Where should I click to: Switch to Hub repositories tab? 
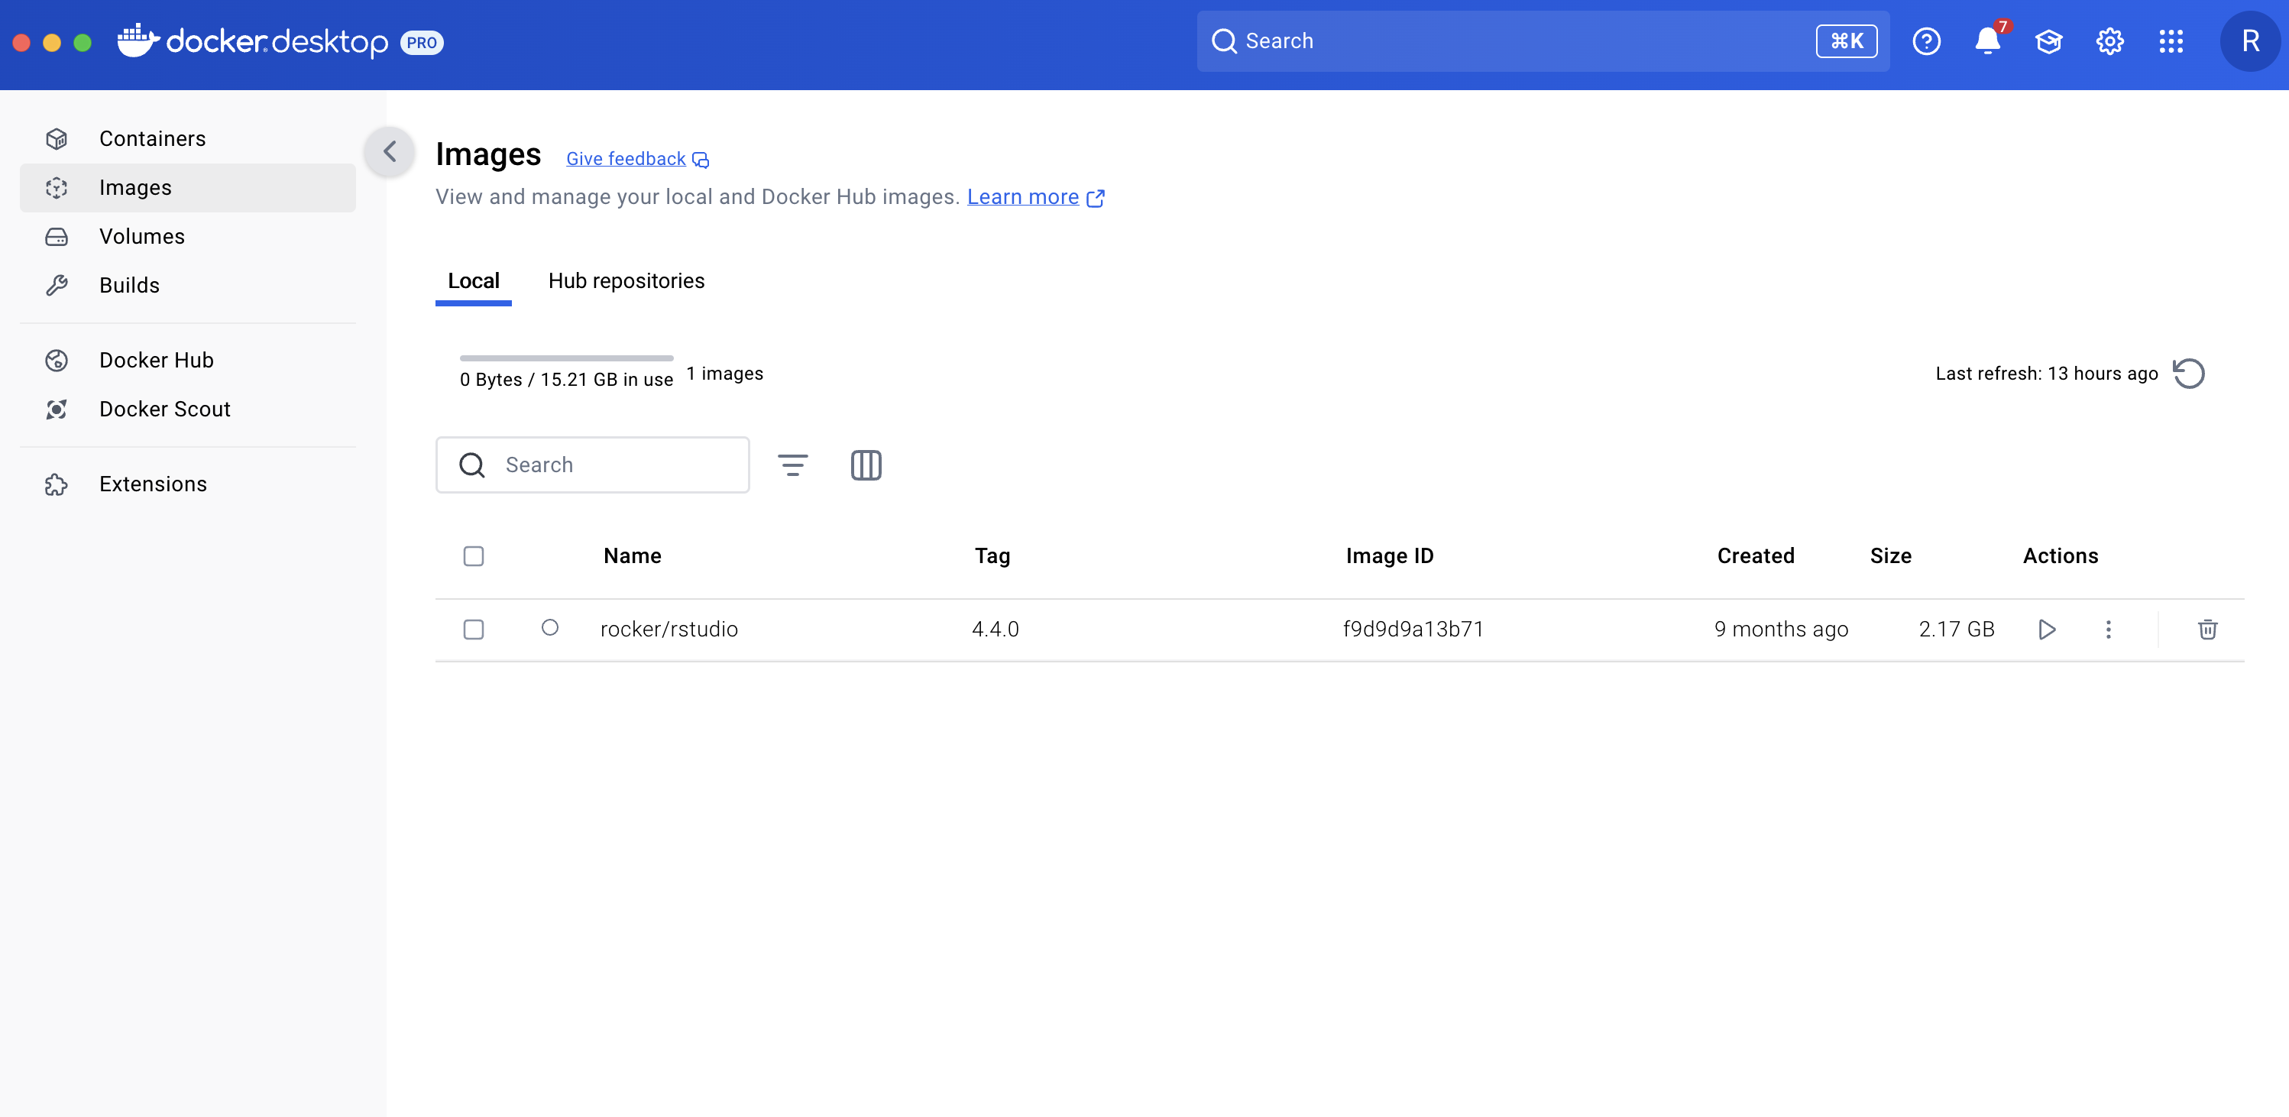626,281
